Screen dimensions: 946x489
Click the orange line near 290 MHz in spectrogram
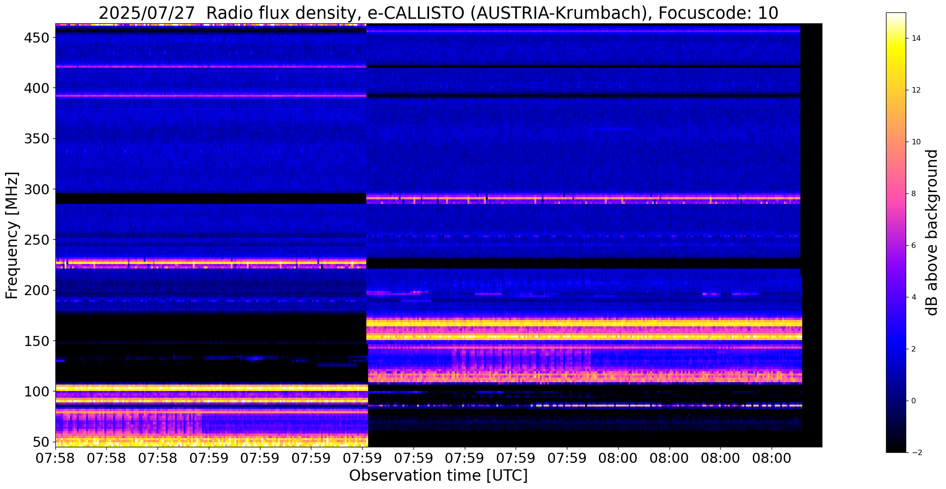click(x=583, y=198)
